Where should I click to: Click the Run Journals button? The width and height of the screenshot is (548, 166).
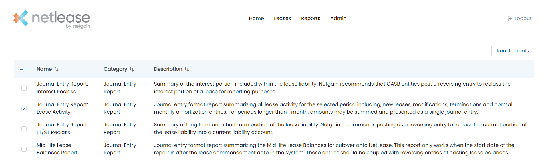[513, 51]
